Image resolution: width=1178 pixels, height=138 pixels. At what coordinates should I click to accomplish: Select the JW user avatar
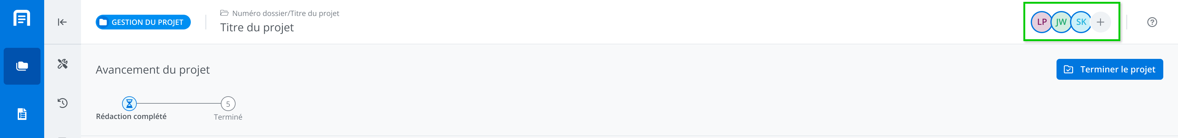click(x=1061, y=22)
